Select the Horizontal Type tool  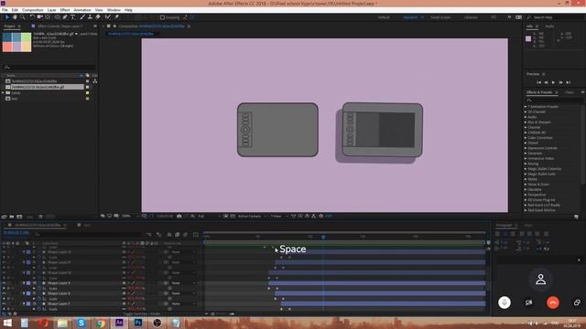pos(73,17)
